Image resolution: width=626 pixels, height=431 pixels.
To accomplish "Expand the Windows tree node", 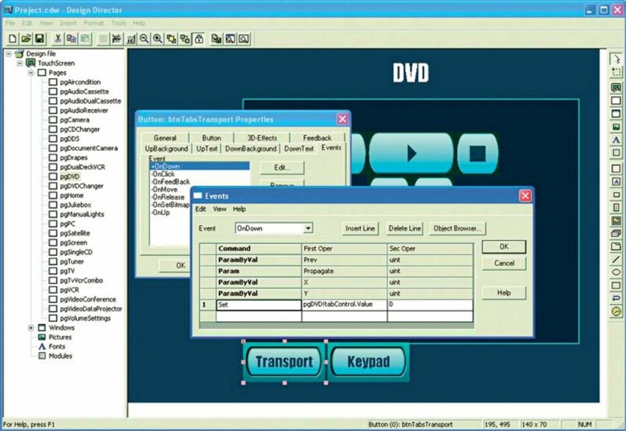I will pos(31,328).
